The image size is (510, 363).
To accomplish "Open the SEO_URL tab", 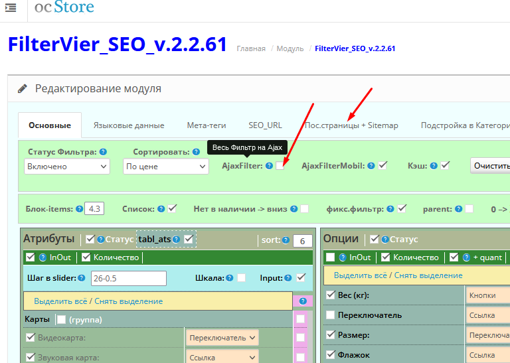I will point(266,125).
